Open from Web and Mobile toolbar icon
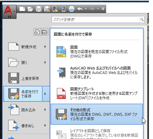Image resolution: width=153 pixels, height=139 pixels. click(x=55, y=9)
